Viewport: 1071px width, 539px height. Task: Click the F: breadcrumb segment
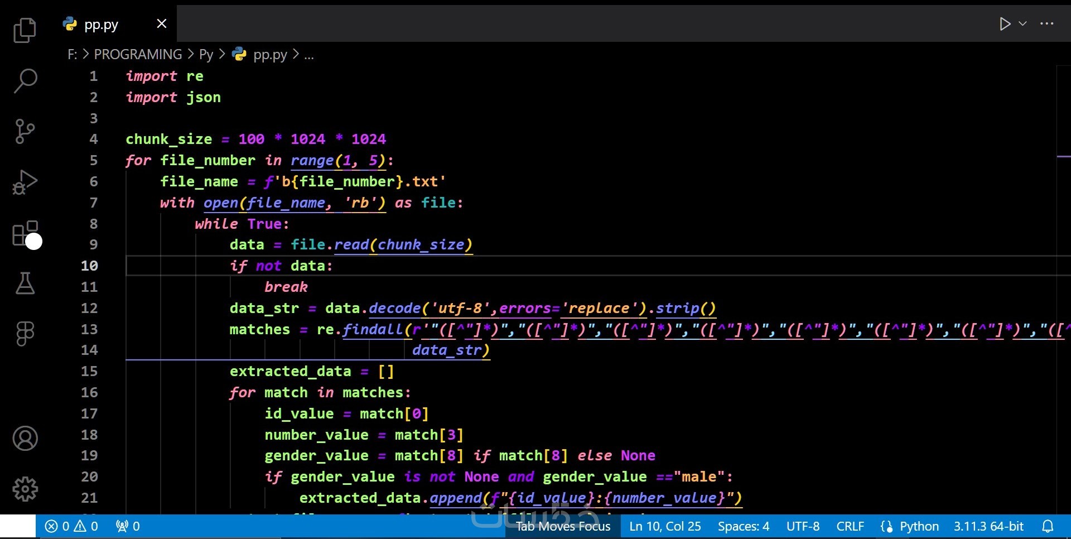coord(73,54)
